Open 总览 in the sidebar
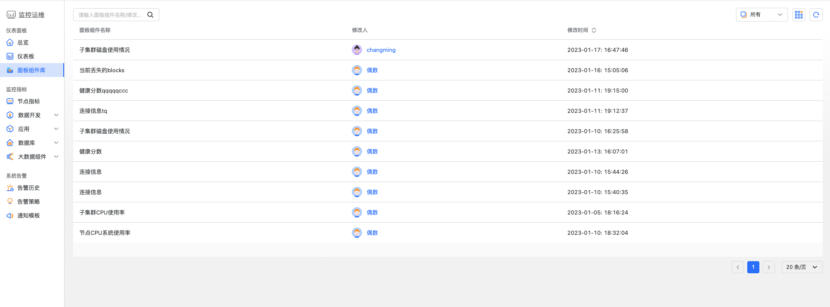This screenshot has width=830, height=307. pos(23,42)
